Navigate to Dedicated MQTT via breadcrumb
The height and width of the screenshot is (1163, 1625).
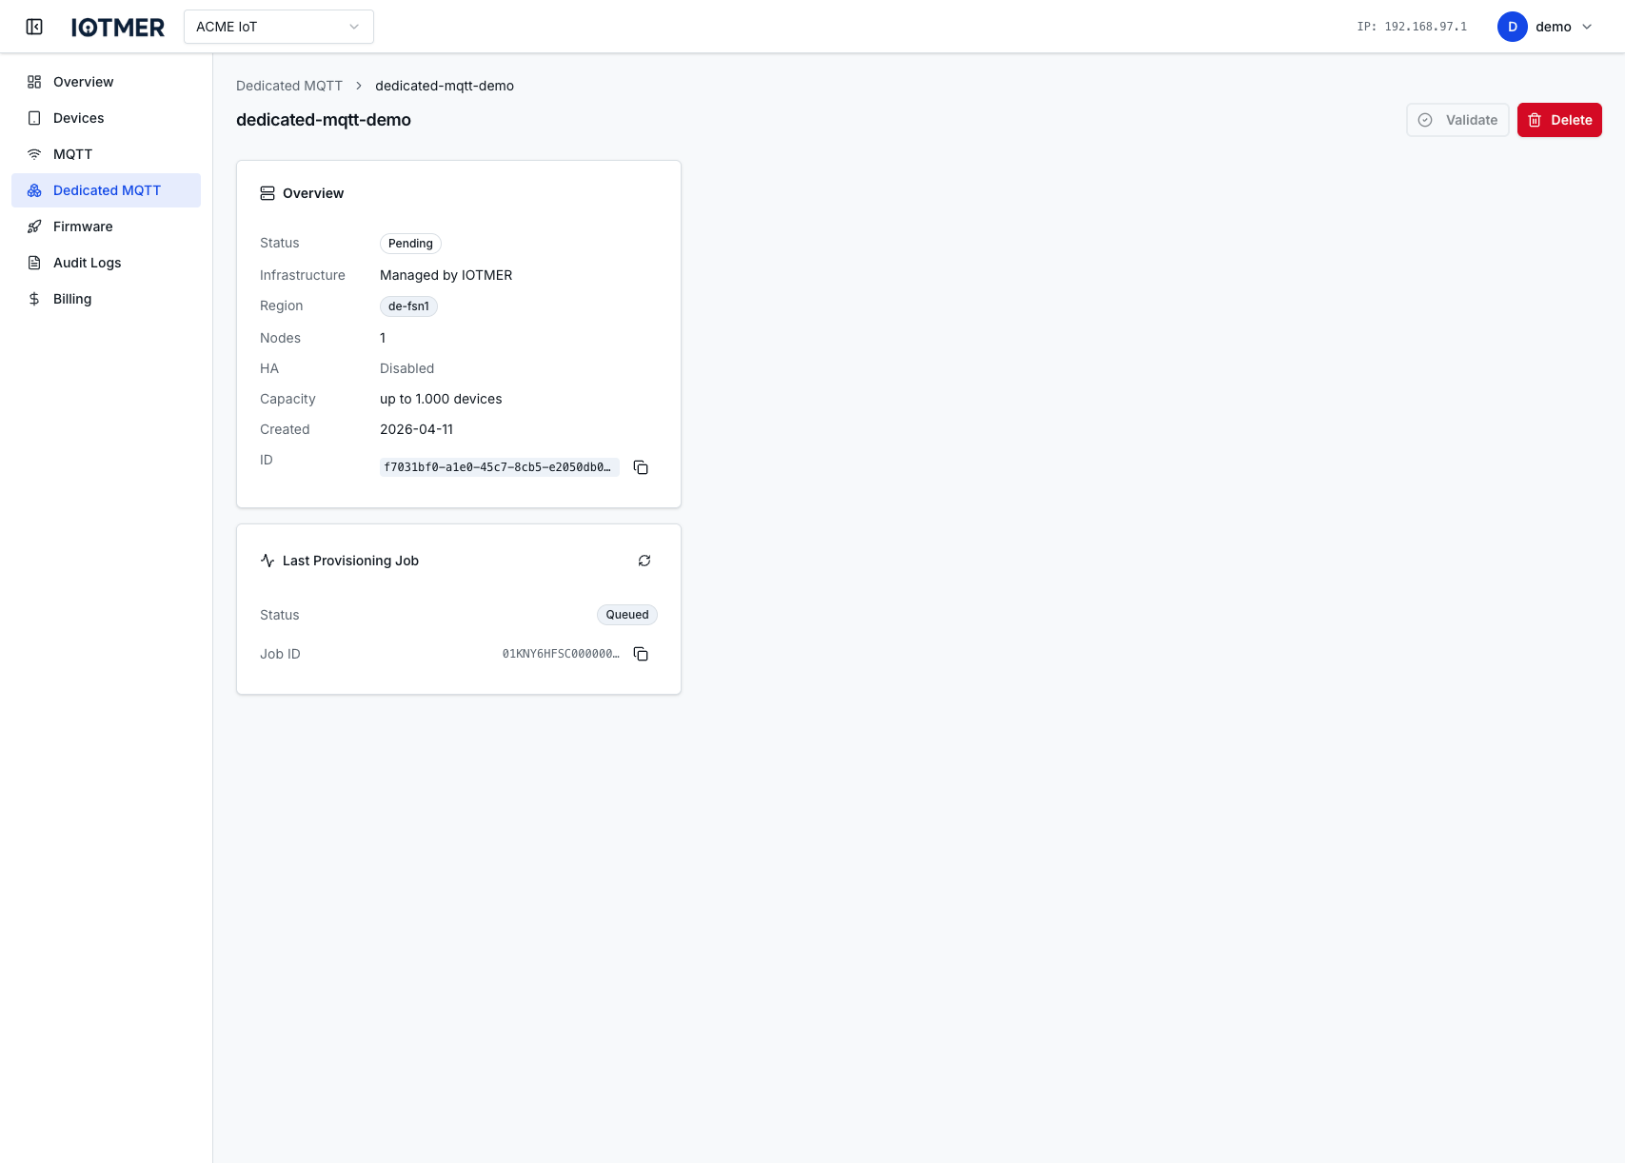coord(289,86)
